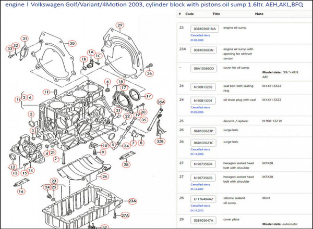This screenshot has width=313, height=229.
Task: Click callout 35A on the diagram
Action: click(161, 102)
